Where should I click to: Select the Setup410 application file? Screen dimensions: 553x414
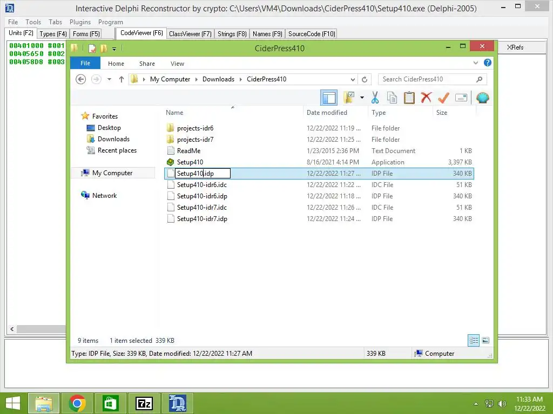[190, 162]
